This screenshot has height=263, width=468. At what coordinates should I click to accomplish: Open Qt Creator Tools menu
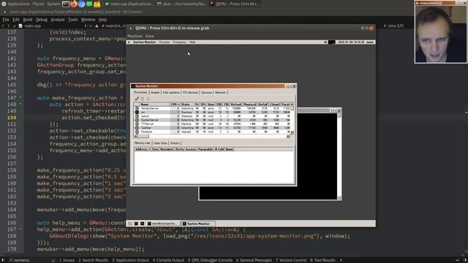point(73,20)
